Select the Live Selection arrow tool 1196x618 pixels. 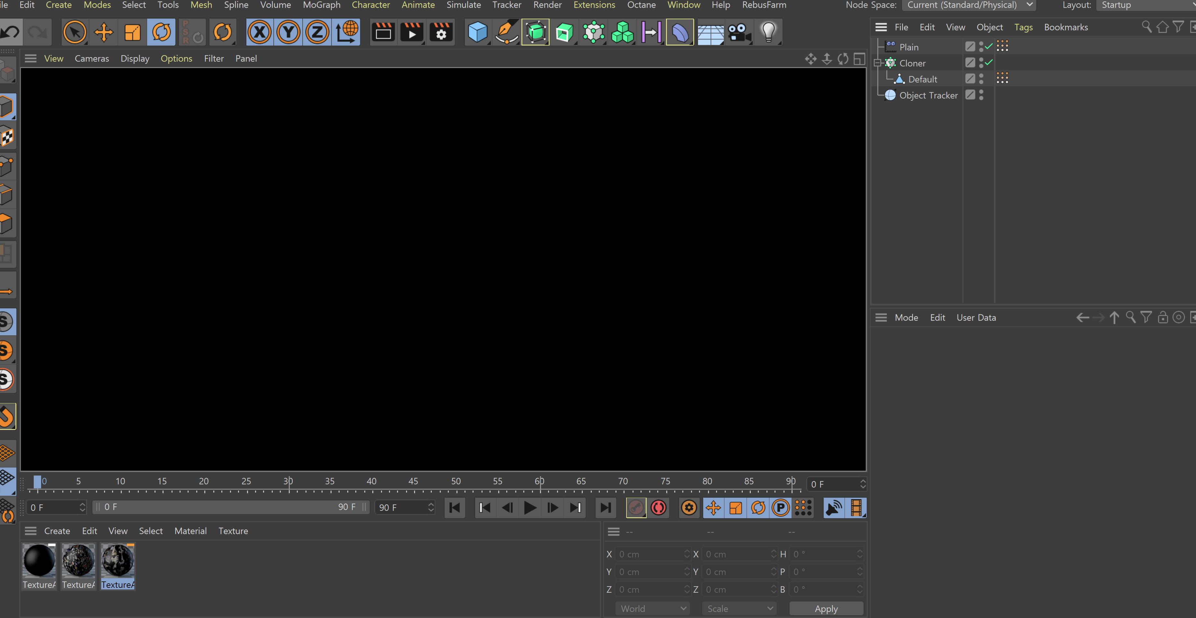point(75,32)
